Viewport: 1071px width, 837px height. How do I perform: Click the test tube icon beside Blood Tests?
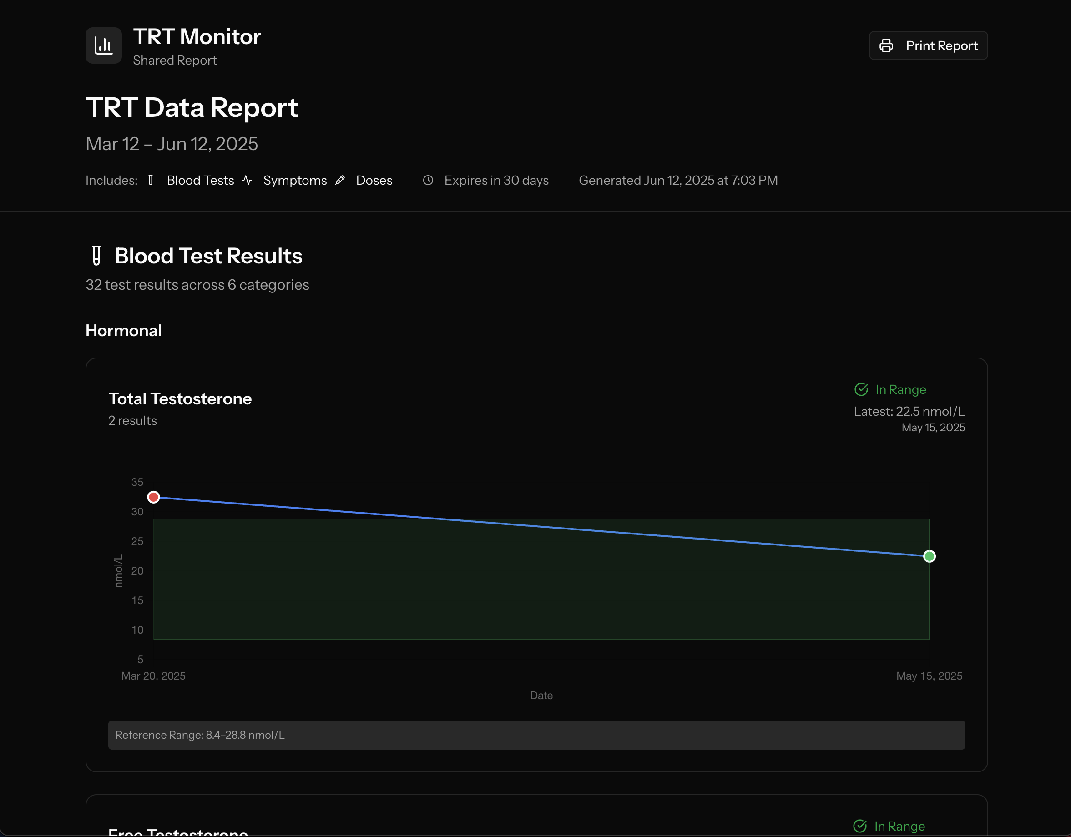(151, 180)
